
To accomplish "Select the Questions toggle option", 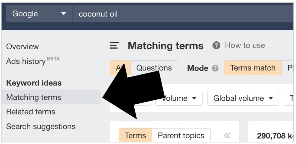I will pyautogui.click(x=154, y=68).
